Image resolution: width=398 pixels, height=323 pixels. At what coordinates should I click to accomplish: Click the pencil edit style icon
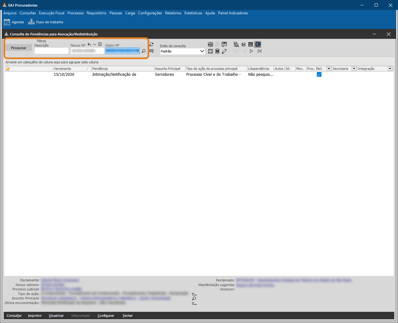224,51
